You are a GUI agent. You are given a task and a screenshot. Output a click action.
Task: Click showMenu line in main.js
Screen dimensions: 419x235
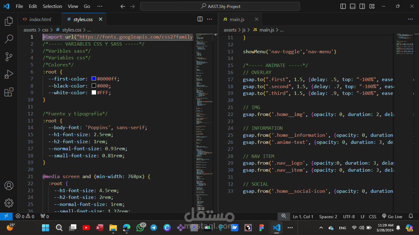click(290, 51)
